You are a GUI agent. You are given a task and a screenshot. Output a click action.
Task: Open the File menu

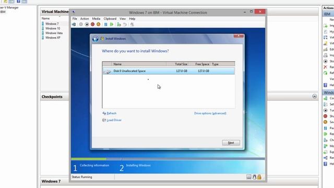click(75, 19)
